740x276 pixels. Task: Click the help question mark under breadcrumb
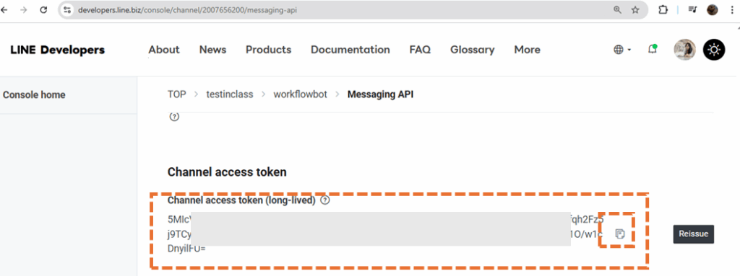click(174, 117)
